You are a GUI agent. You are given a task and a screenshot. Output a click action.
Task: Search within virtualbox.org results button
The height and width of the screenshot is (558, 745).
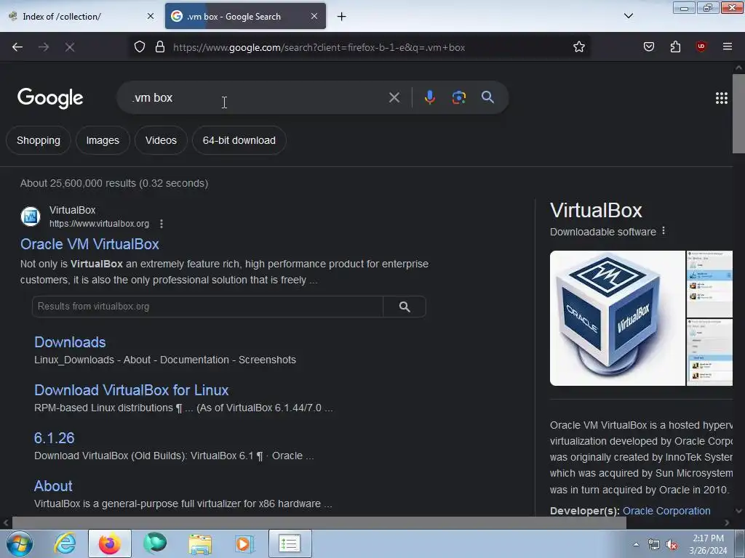point(405,307)
